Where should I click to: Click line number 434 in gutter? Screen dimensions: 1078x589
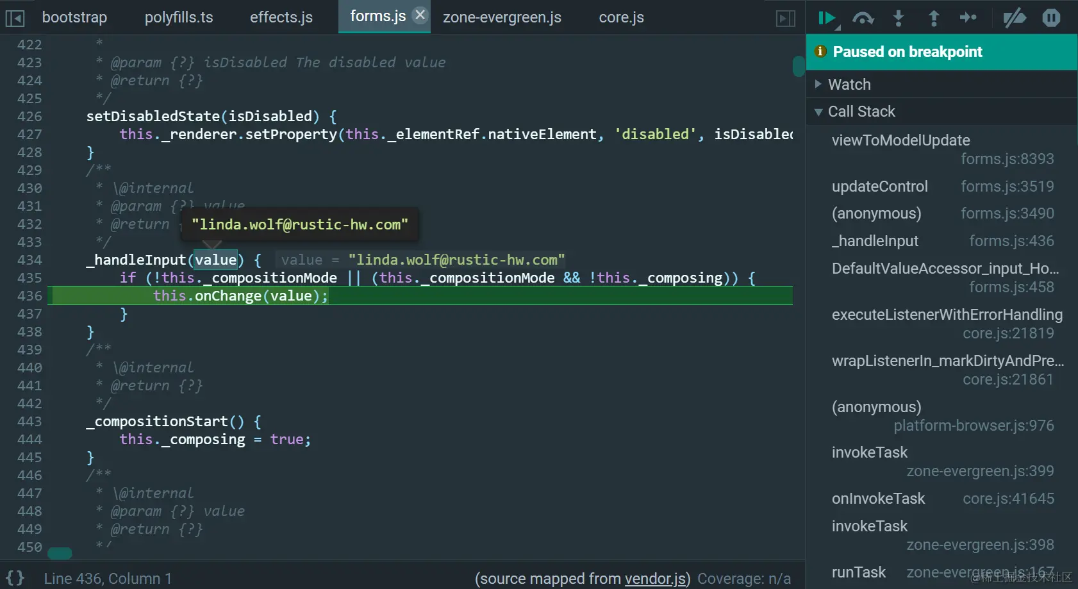29,260
